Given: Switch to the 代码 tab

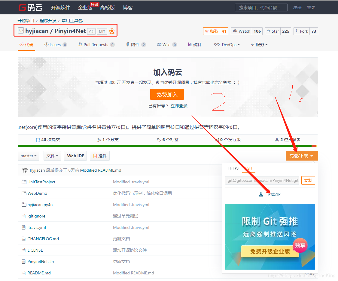Looking at the screenshot, I should click(x=26, y=45).
